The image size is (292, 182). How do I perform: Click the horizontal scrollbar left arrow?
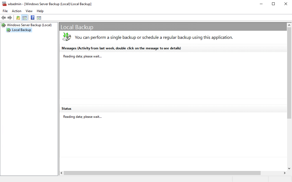pos(61,173)
